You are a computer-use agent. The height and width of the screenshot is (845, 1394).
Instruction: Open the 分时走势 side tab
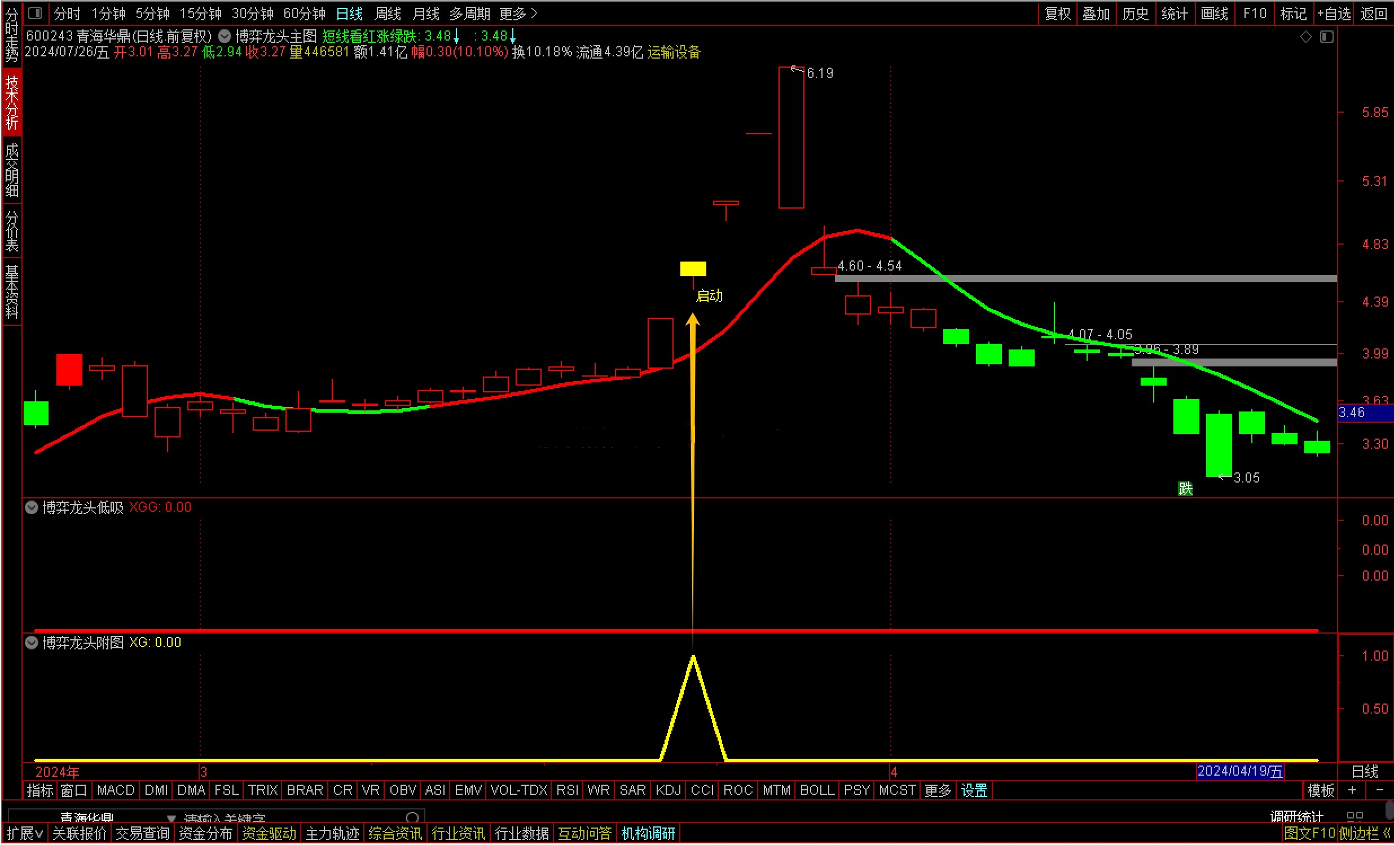(x=12, y=34)
